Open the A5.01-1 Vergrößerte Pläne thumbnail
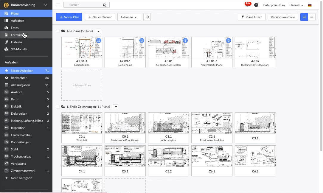The width and height of the screenshot is (323, 193). pos(212,52)
